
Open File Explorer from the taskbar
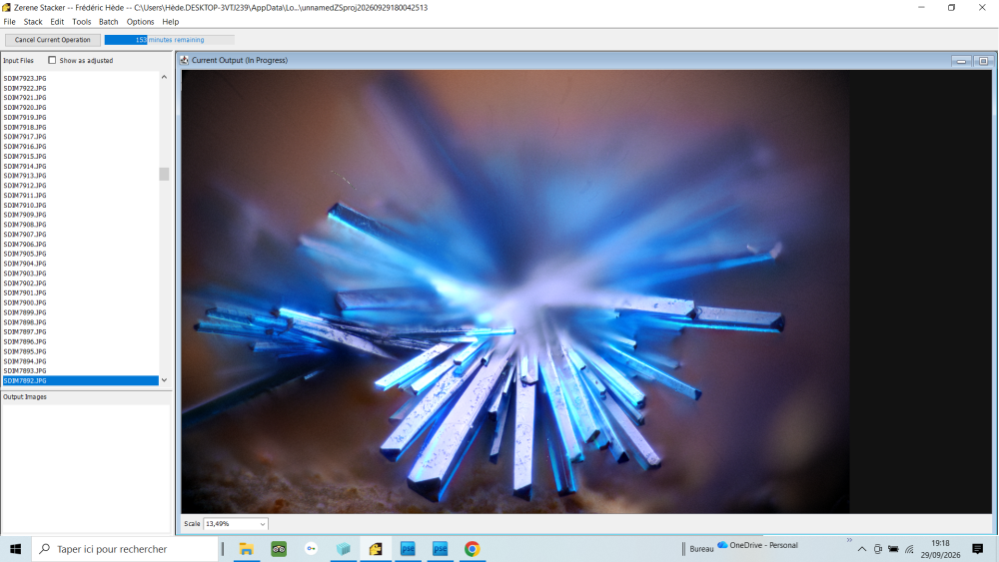[x=246, y=549]
